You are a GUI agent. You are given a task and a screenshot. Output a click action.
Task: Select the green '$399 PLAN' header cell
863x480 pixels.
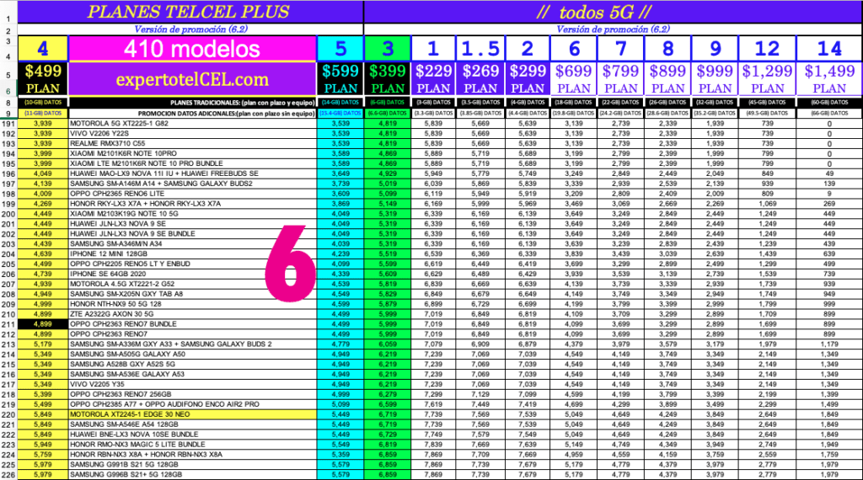(388, 79)
